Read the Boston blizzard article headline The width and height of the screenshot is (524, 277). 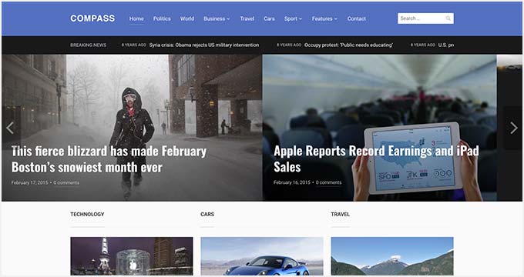pyautogui.click(x=109, y=159)
